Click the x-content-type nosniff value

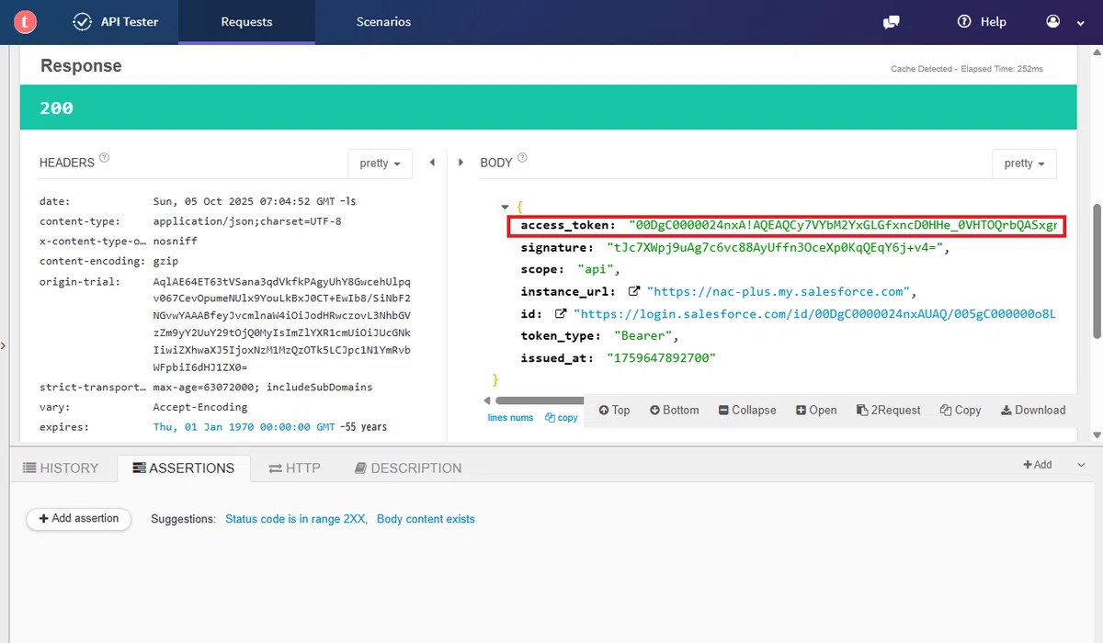[x=176, y=242]
